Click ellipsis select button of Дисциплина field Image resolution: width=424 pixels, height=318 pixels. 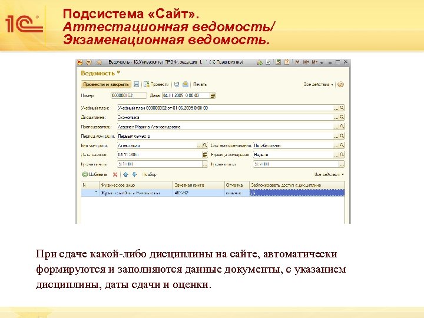(x=336, y=117)
